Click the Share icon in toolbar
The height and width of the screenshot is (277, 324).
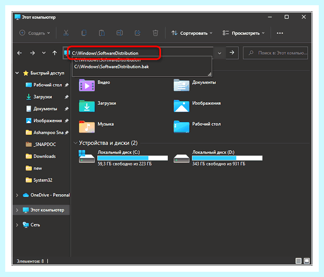coord(137,33)
